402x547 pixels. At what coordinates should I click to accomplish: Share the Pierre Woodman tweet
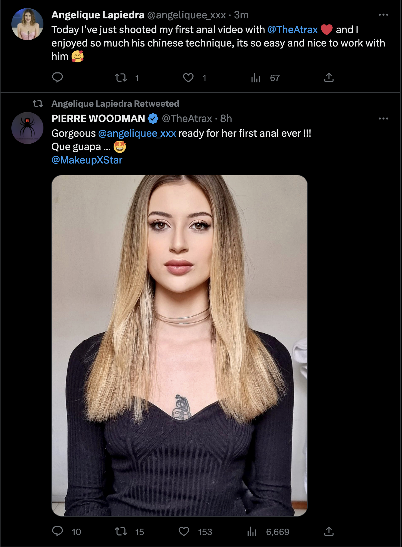(329, 531)
